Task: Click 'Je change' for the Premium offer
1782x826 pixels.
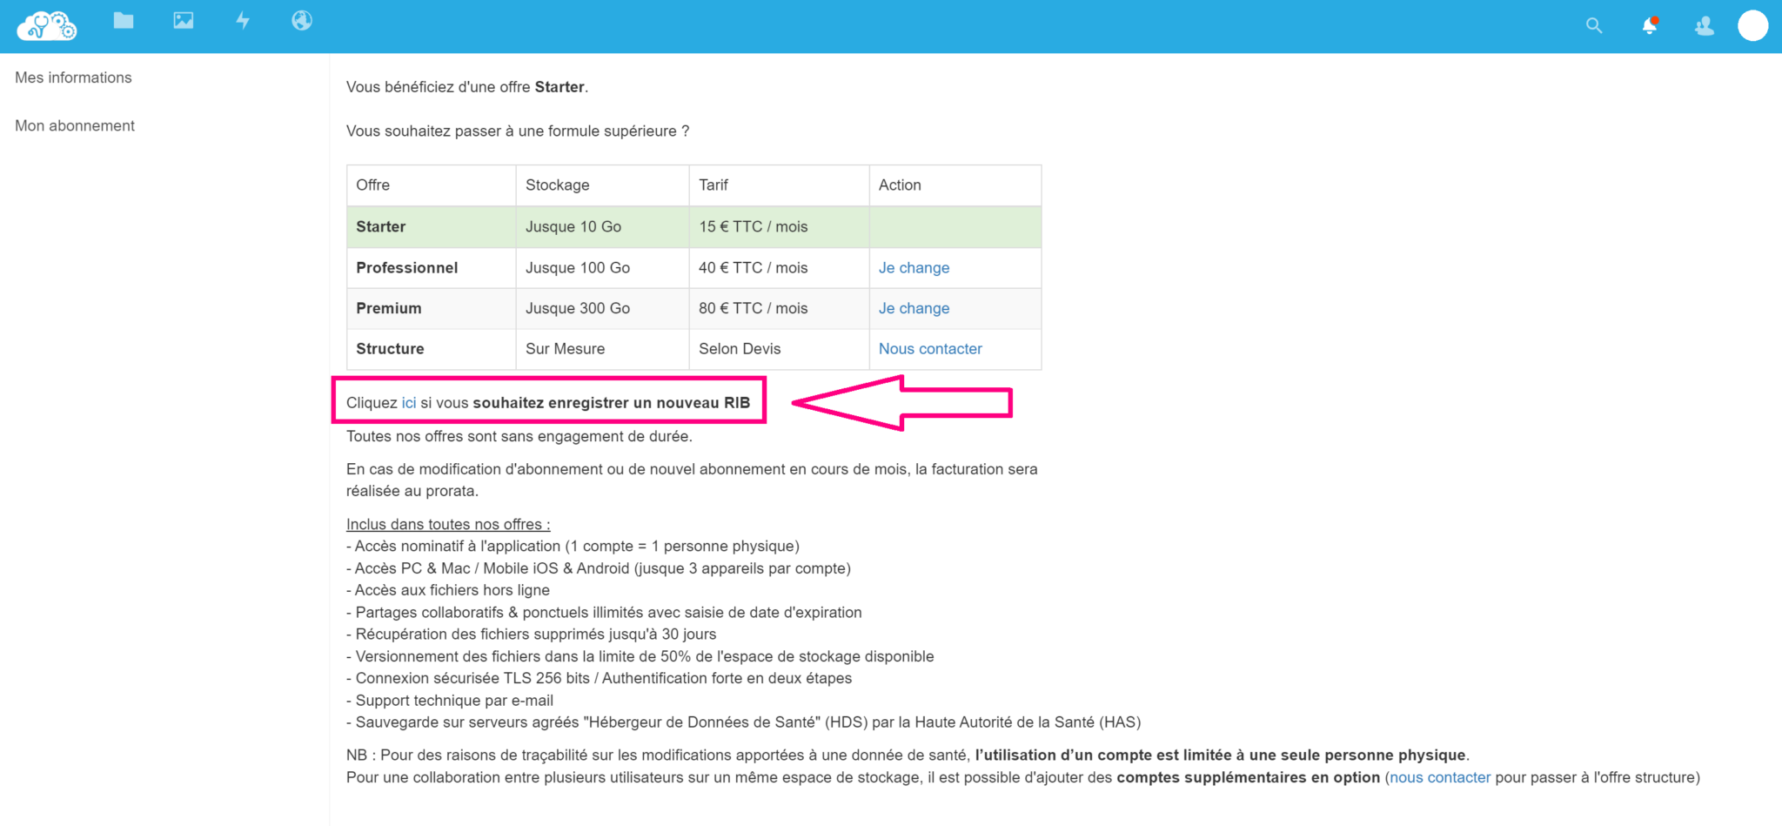Action: coord(914,308)
